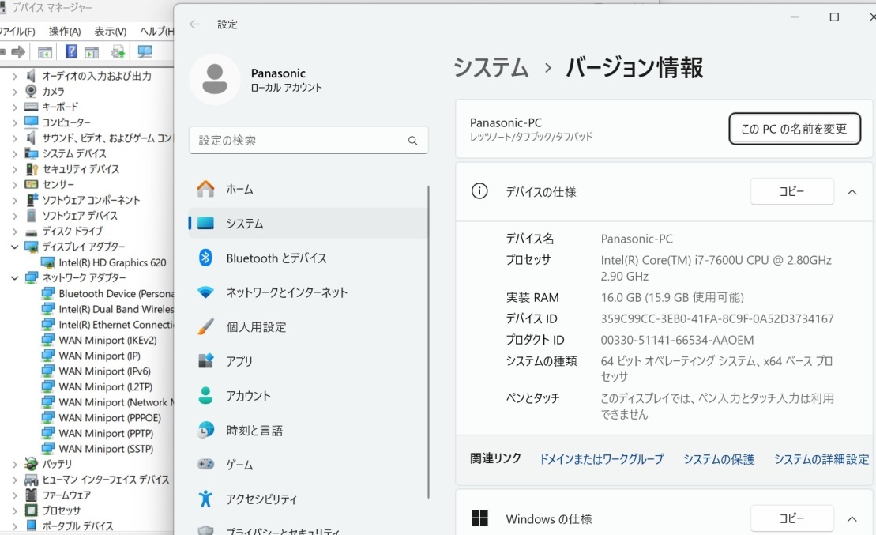Open システム in Settings sidebar
This screenshot has height=535, width=876.
coord(308,224)
